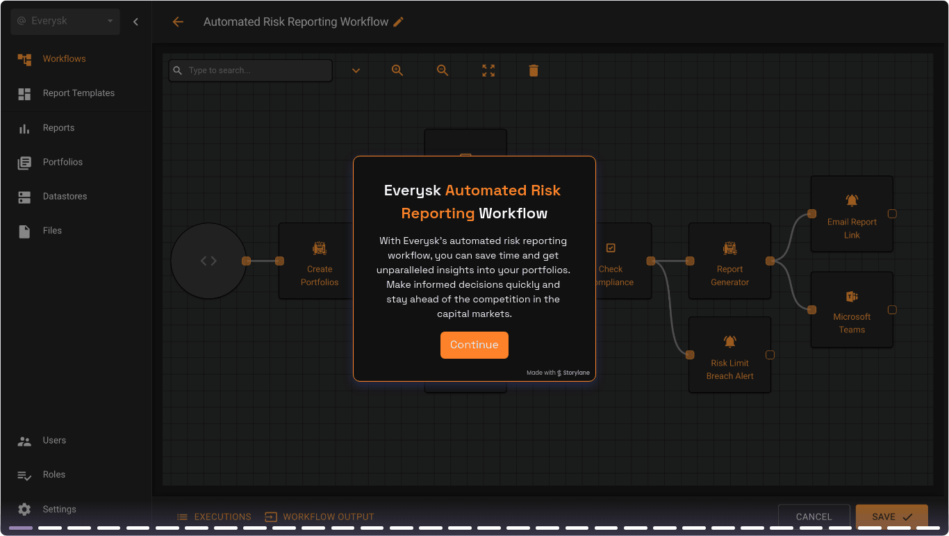949x536 pixels.
Task: Expand the search options chevron
Action: tap(356, 70)
